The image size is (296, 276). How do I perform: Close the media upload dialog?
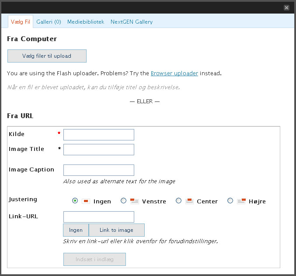click(x=286, y=7)
